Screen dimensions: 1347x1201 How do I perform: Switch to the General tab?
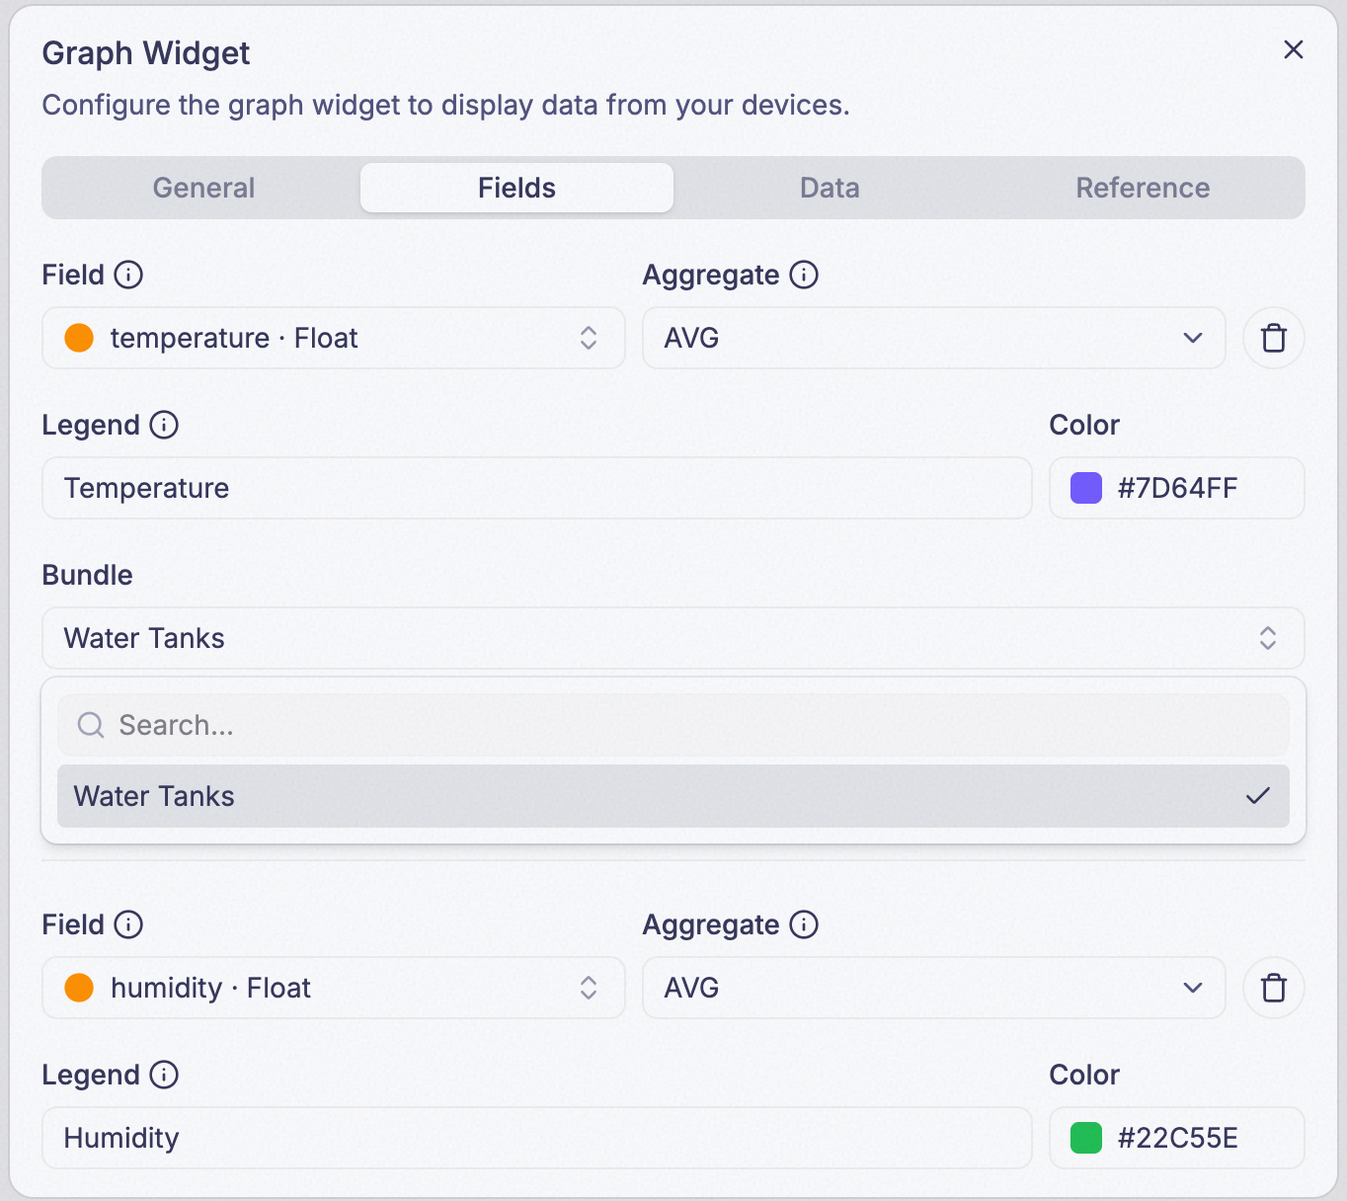click(x=203, y=188)
